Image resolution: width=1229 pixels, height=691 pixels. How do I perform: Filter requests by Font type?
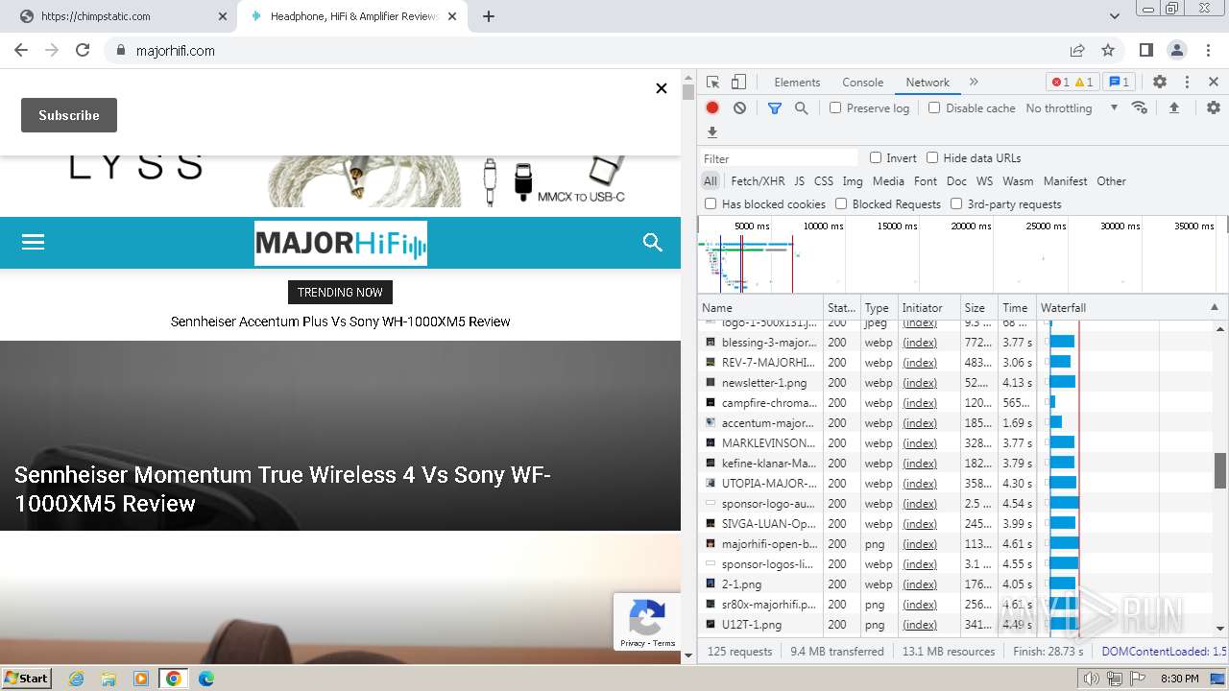click(x=926, y=181)
